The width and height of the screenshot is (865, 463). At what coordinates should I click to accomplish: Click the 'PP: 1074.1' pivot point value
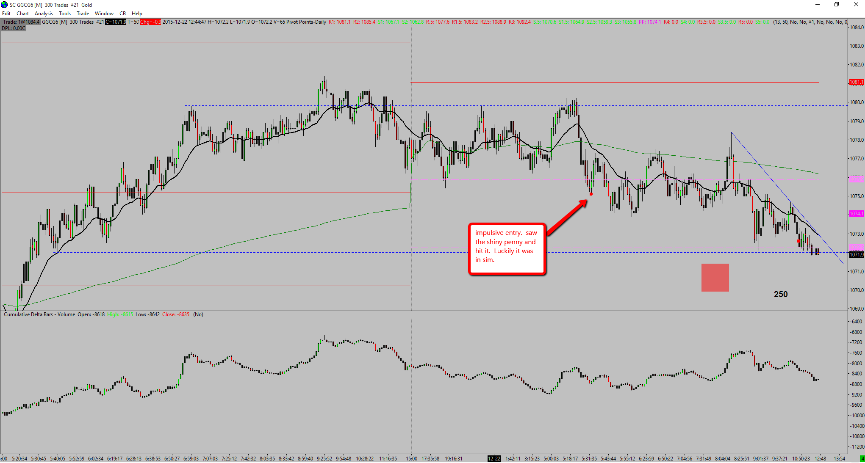pyautogui.click(x=650, y=22)
